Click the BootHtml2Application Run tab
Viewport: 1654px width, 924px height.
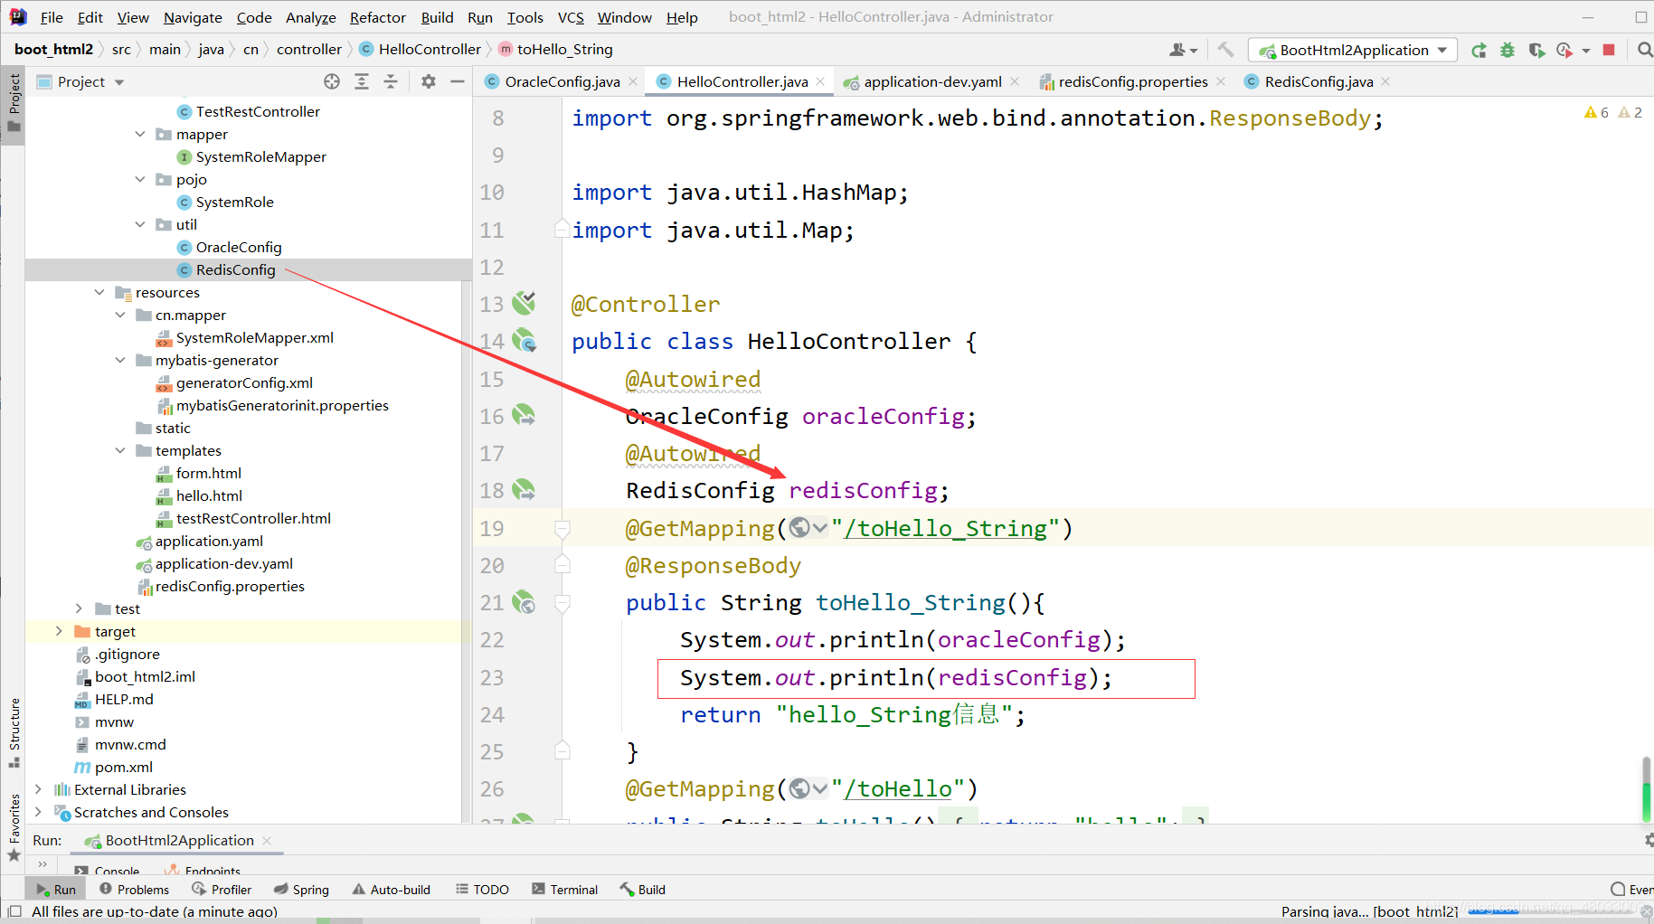[x=179, y=840]
